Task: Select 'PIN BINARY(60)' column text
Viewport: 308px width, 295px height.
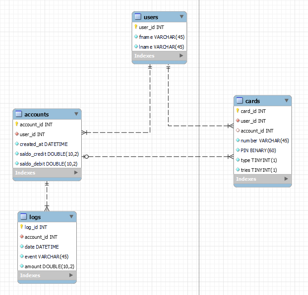Action: [x=258, y=150]
